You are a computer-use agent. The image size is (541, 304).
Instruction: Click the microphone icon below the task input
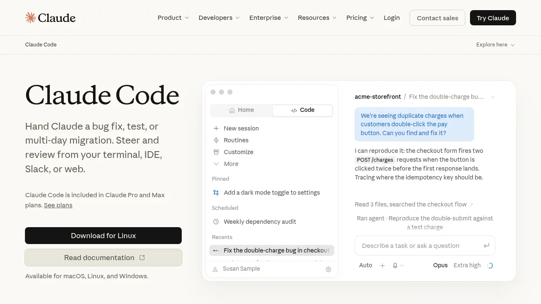pyautogui.click(x=395, y=266)
